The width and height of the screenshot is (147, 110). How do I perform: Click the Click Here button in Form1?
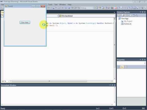pos(25,22)
